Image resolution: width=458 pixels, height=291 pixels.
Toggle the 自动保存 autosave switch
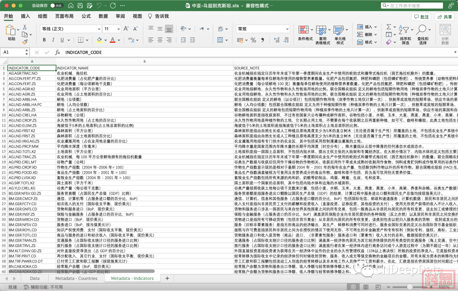[x=57, y=6]
